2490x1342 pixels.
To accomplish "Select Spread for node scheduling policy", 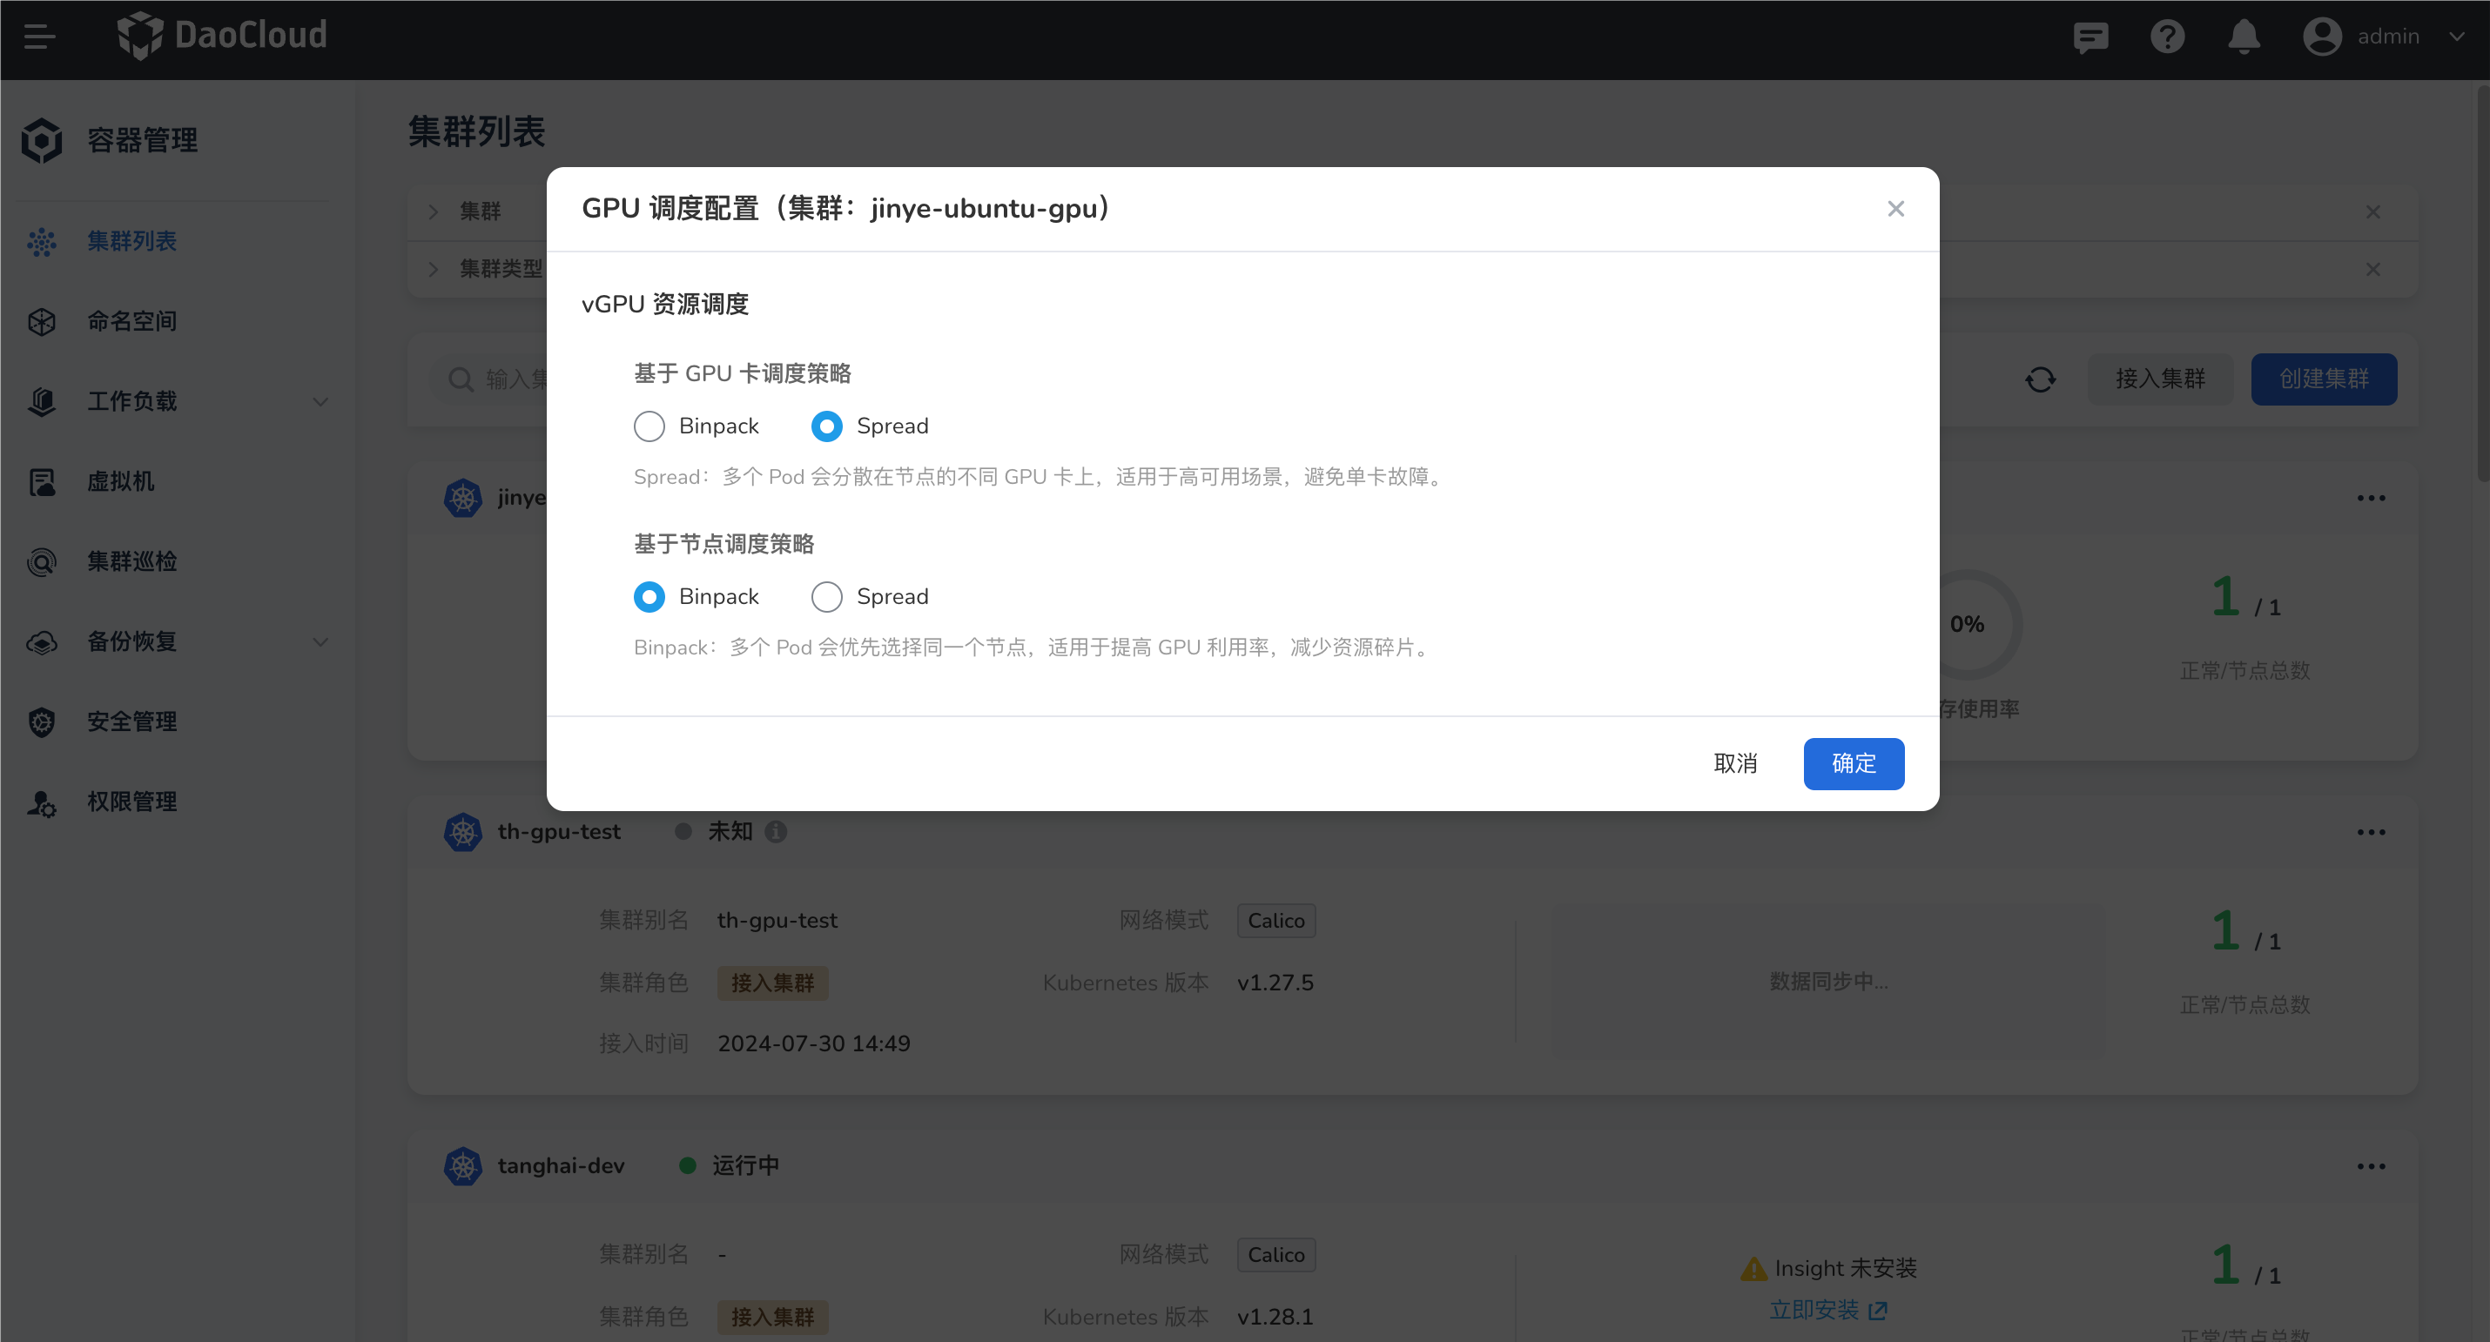I will [826, 596].
